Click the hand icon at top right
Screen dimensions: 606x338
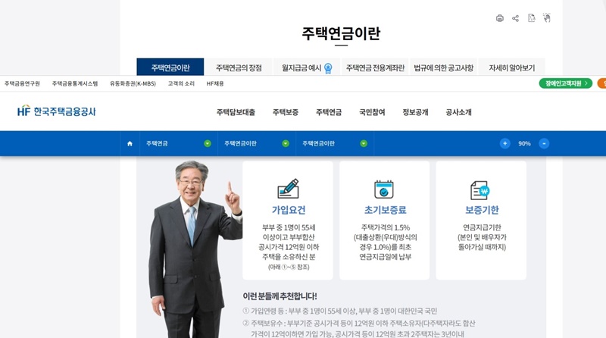[547, 18]
